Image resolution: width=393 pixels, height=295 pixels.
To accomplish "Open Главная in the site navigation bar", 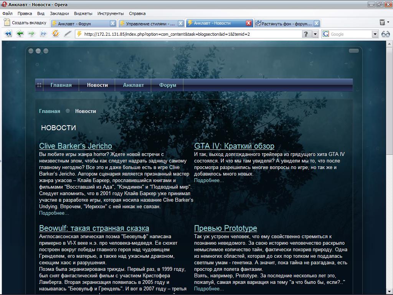I will click(61, 85).
